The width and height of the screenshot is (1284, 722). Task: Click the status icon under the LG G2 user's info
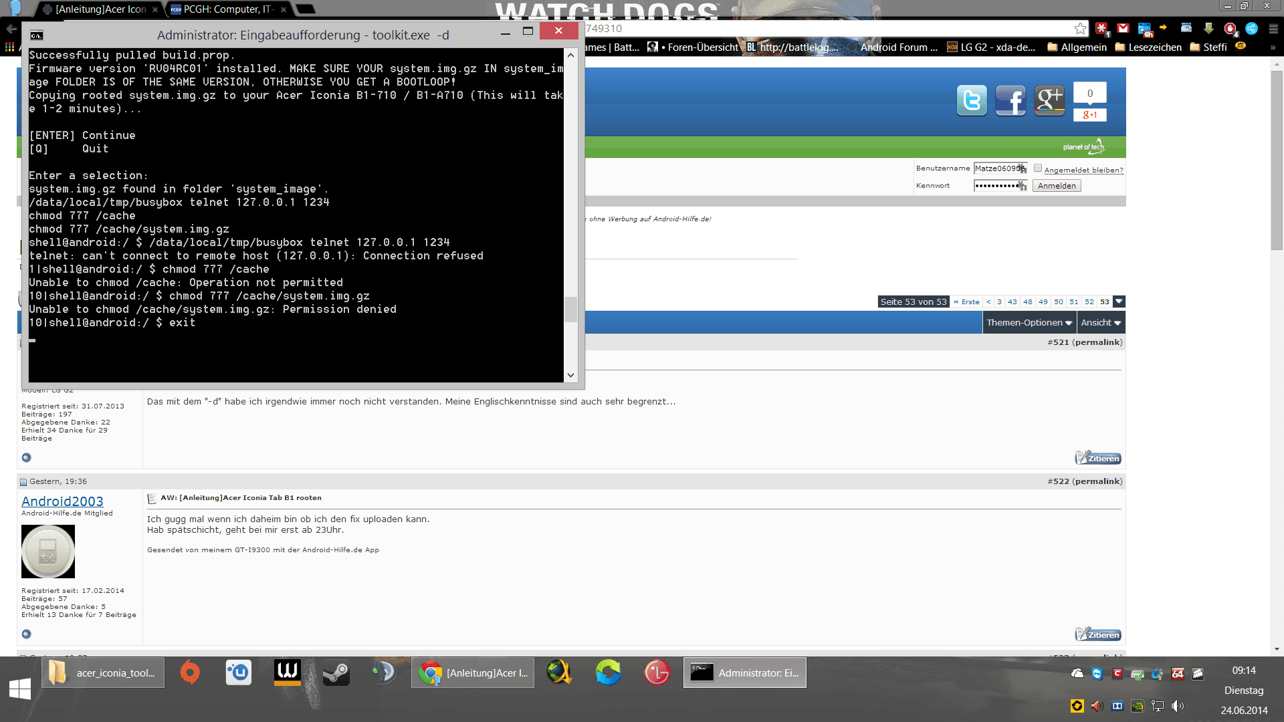click(x=26, y=457)
